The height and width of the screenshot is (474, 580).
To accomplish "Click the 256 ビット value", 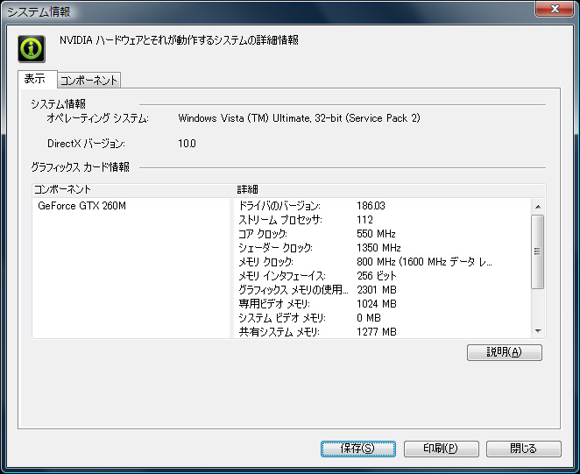I will 377,276.
